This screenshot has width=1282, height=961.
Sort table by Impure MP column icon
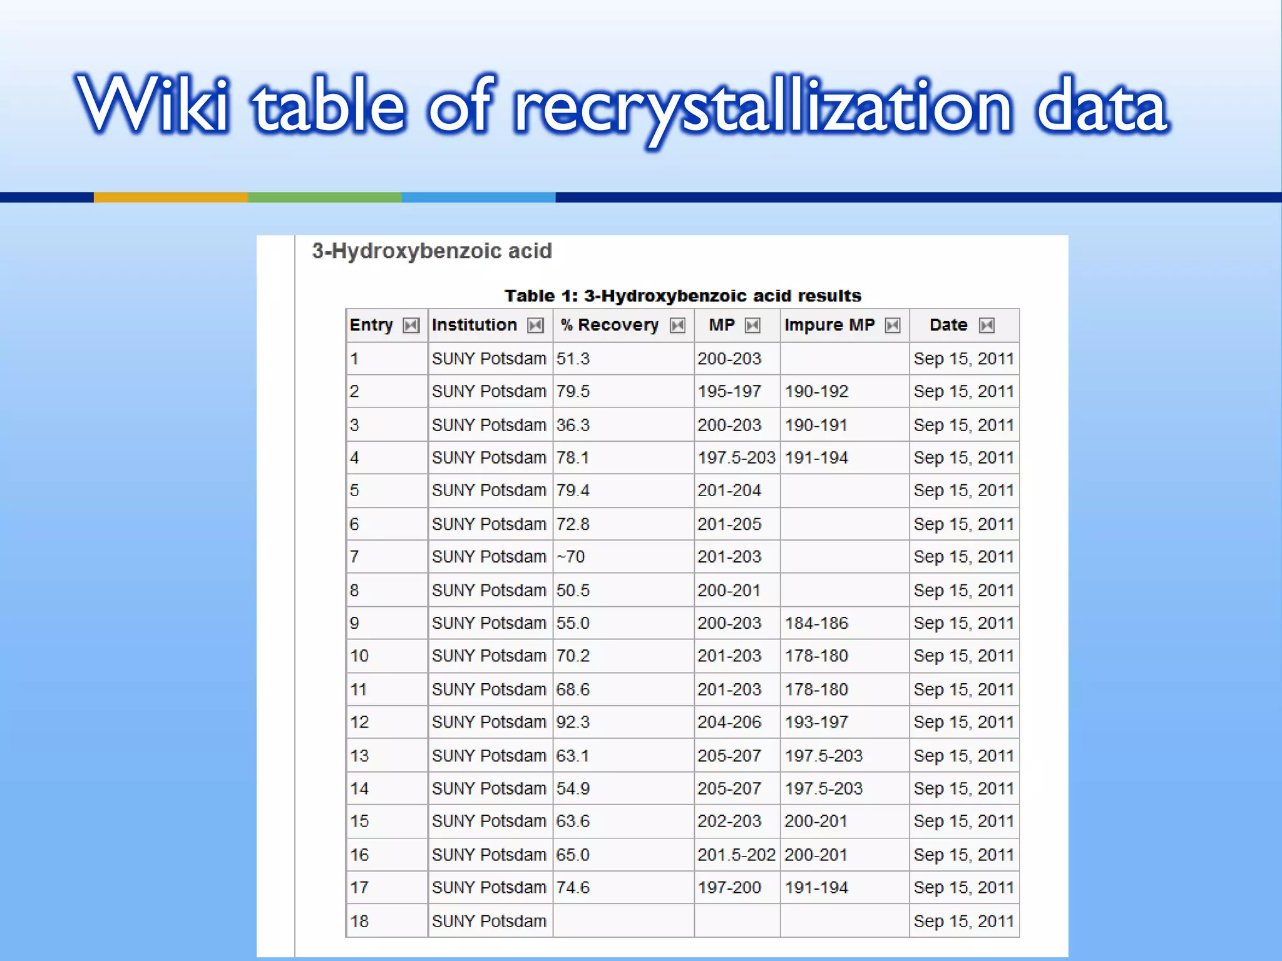[x=893, y=325]
